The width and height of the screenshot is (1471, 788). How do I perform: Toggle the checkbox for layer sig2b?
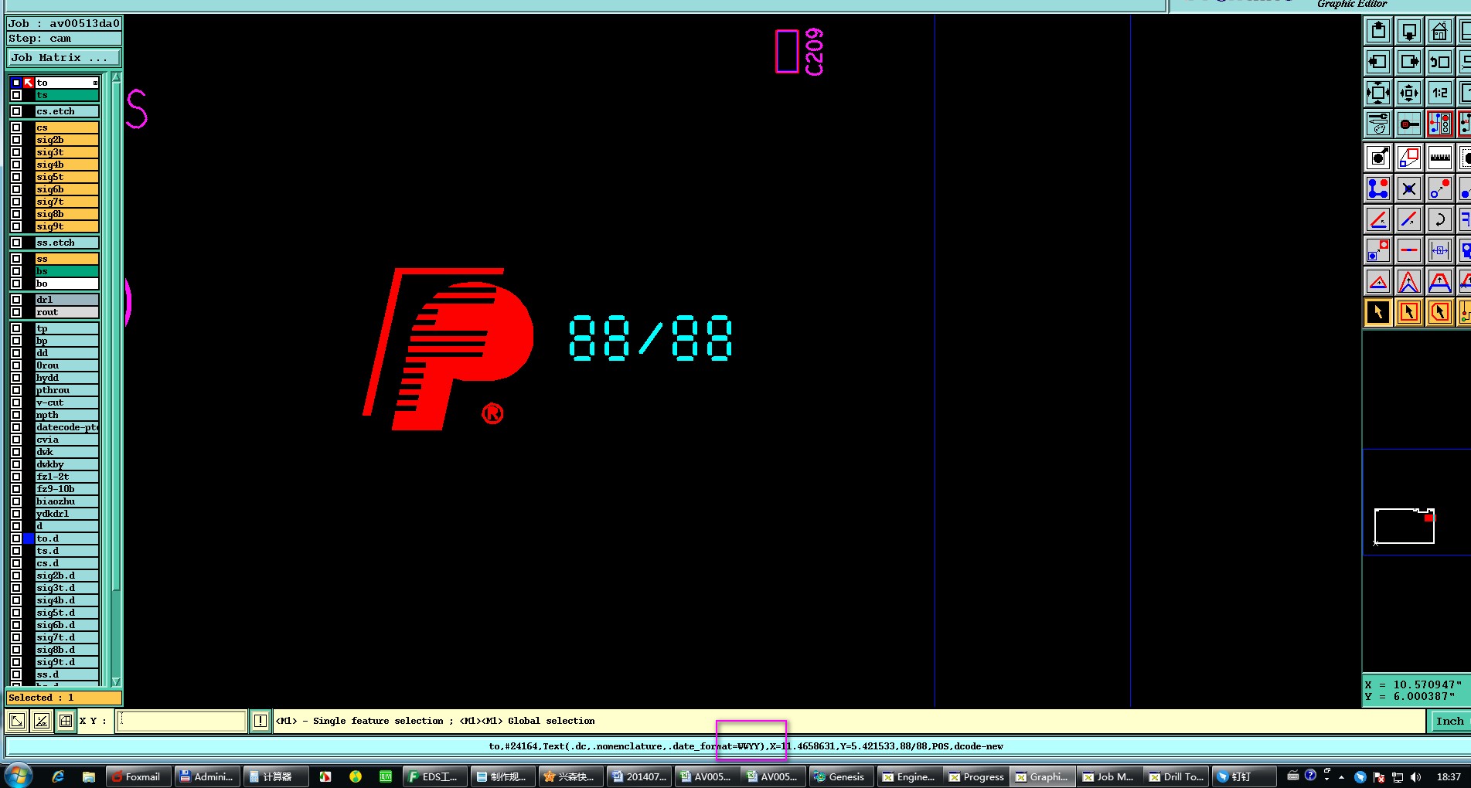[x=16, y=140]
